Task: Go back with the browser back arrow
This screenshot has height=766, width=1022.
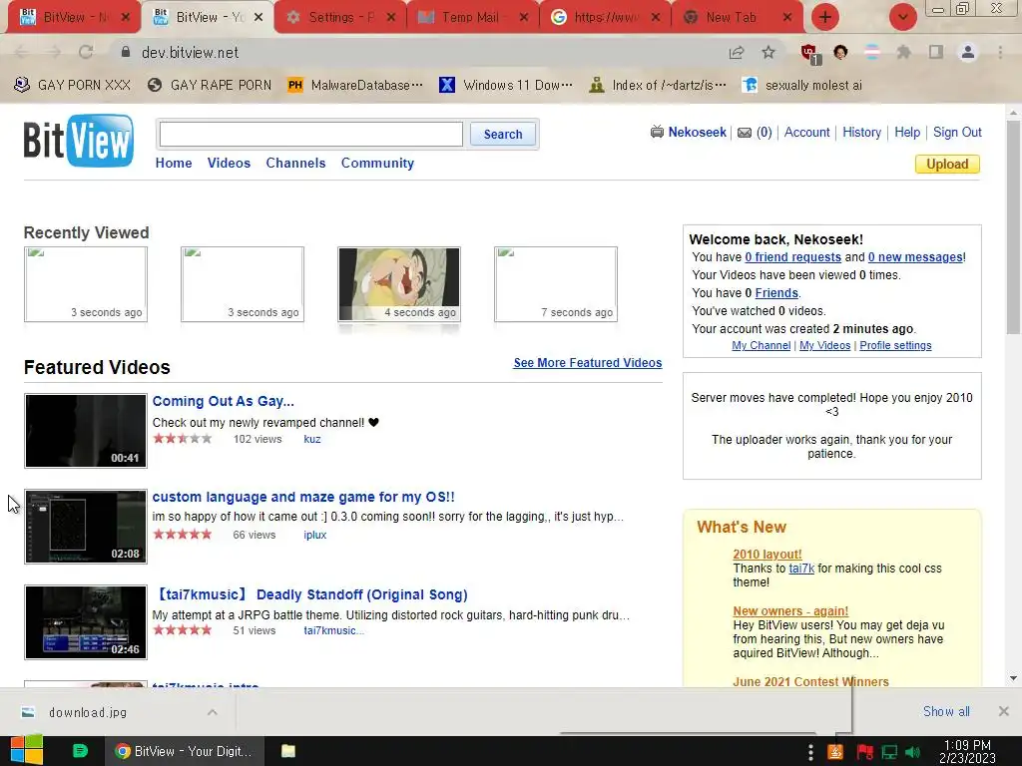Action: point(22,52)
